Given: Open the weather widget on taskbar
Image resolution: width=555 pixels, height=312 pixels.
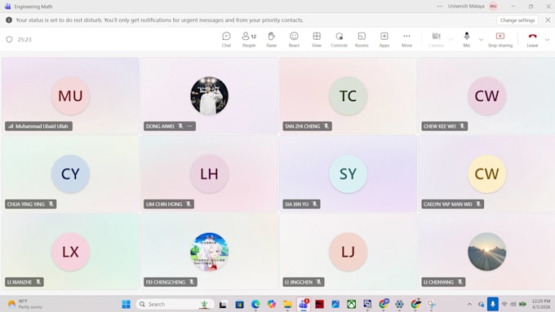Looking at the screenshot, I should 24,304.
